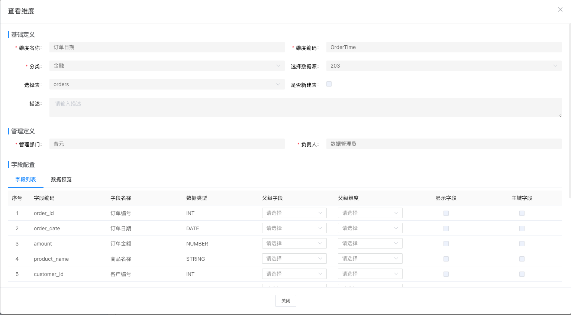Open the 父级字段 dropdown for customer_id row

point(294,274)
